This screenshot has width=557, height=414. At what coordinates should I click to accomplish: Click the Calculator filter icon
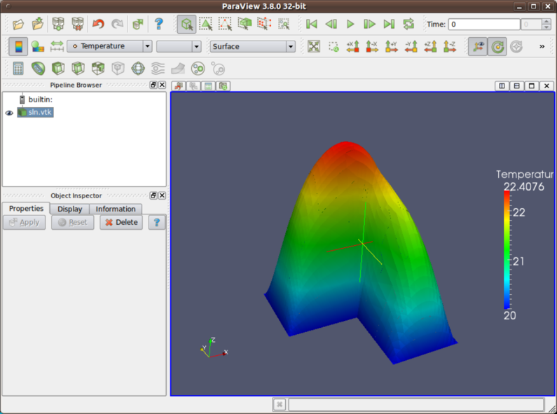pyautogui.click(x=18, y=69)
